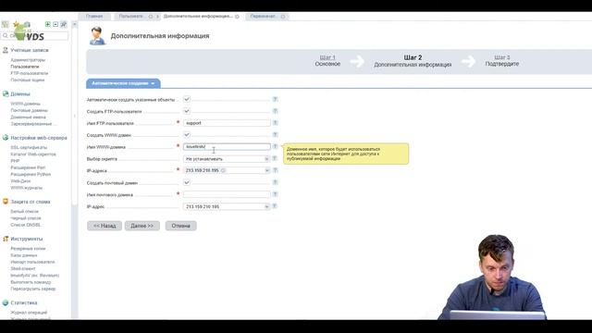The image size is (592, 333).
Task: Help icon beside the first IP-адрес dropdown
Action: point(276,170)
